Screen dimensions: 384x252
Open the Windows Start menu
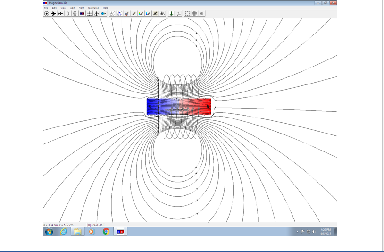49,231
